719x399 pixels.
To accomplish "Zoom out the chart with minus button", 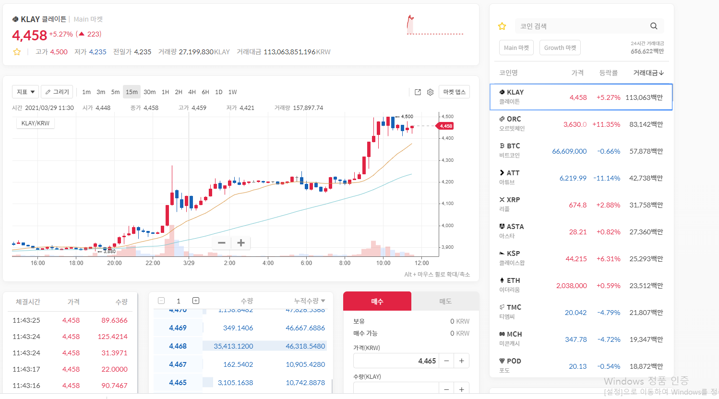I will (222, 243).
